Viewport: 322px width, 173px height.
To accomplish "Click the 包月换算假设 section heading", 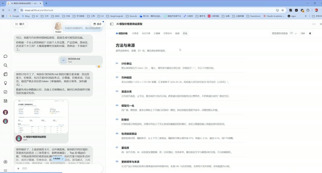I will (x=129, y=134).
